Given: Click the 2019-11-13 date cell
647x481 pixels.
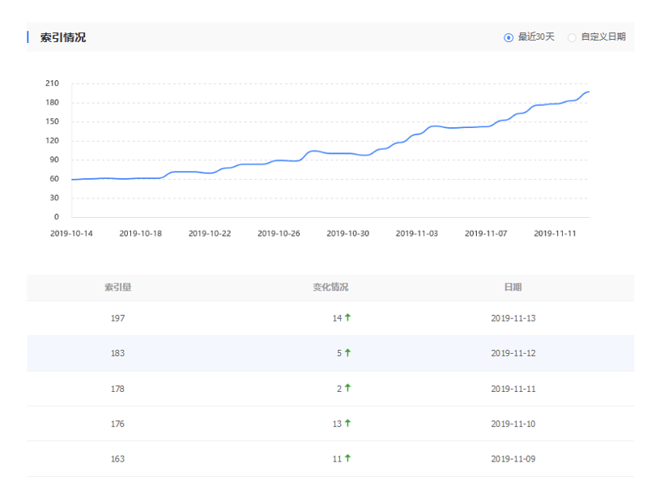Looking at the screenshot, I should tap(513, 318).
